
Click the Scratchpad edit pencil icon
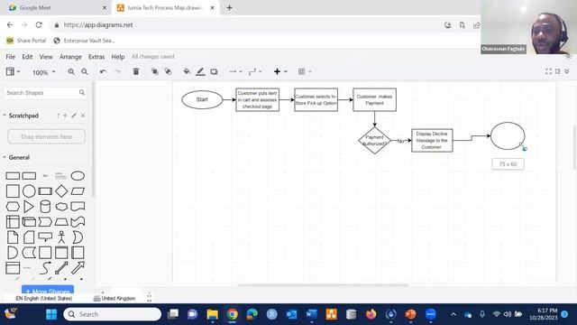tap(74, 116)
